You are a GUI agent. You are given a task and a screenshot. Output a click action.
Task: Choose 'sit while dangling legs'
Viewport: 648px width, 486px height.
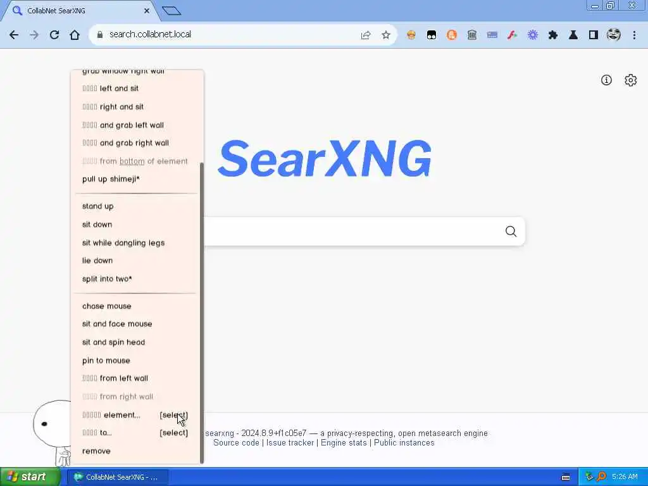click(123, 242)
